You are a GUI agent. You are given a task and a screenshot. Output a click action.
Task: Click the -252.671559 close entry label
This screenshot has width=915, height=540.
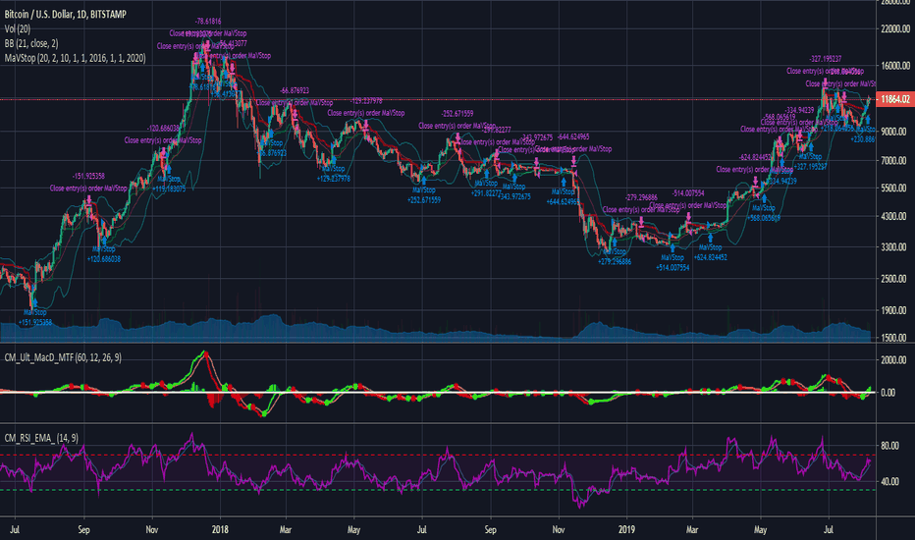coord(457,113)
